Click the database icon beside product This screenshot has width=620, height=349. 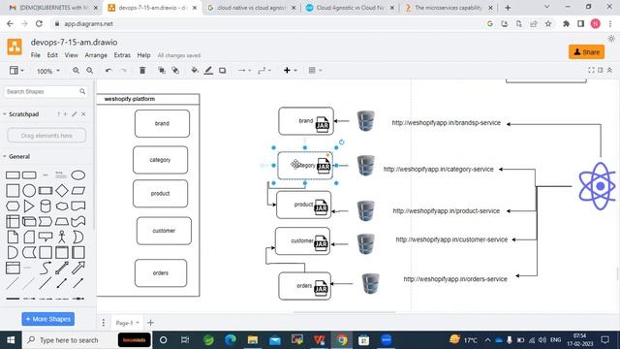pyautogui.click(x=365, y=210)
